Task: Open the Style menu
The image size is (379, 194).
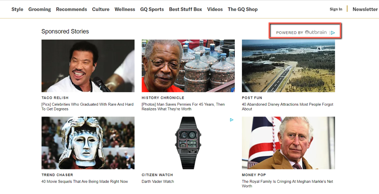Action: pyautogui.click(x=17, y=9)
